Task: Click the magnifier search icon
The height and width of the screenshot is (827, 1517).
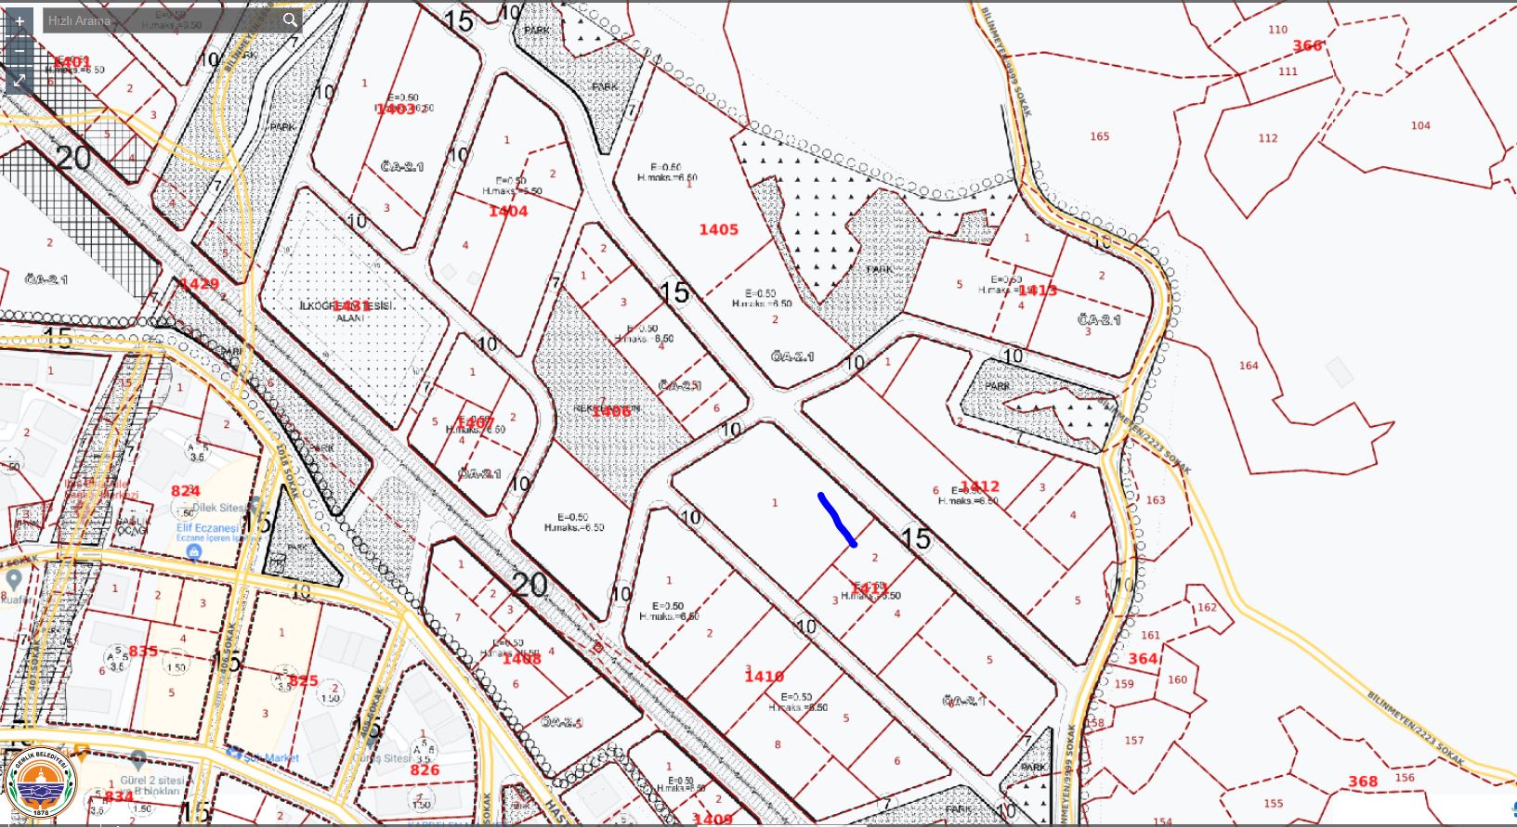Action: 290,20
